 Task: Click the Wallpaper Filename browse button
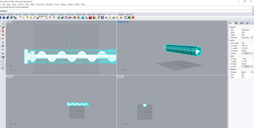pyautogui.click(x=252, y=72)
